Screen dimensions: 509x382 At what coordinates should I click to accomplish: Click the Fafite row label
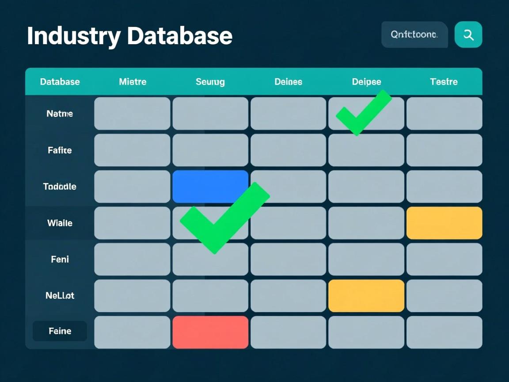(60, 150)
